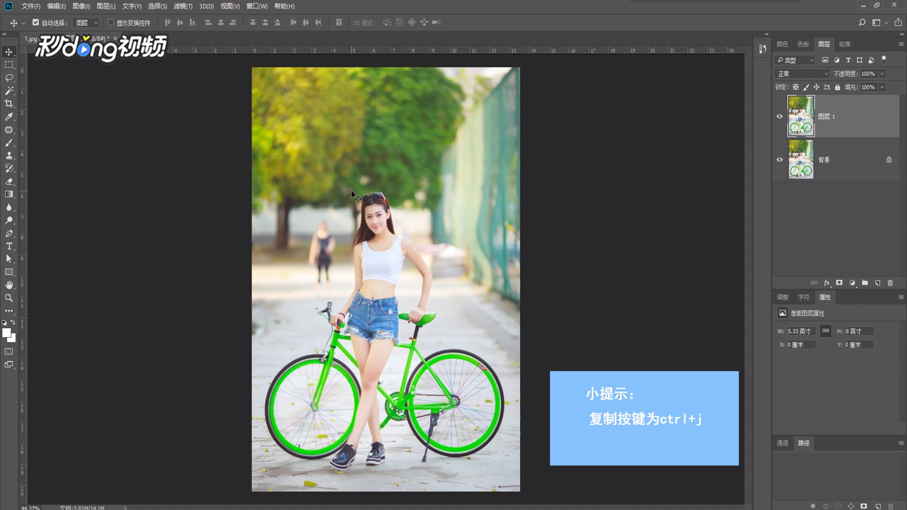Open the 正常 blend mode dropdown
The image size is (907, 510).
tap(802, 74)
